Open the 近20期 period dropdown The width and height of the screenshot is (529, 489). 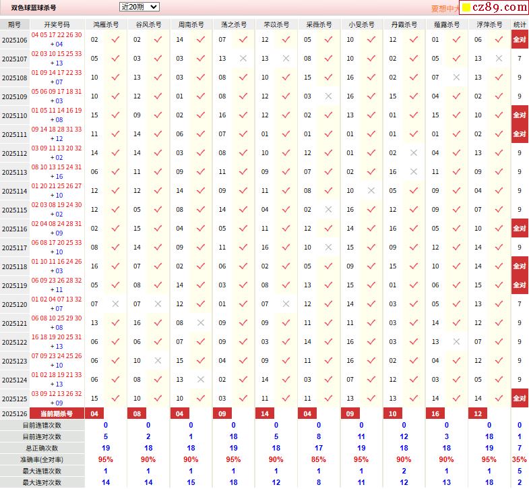coord(139,7)
